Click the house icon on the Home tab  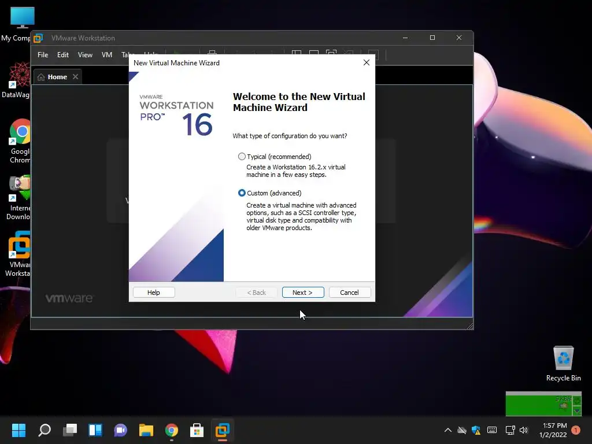41,77
